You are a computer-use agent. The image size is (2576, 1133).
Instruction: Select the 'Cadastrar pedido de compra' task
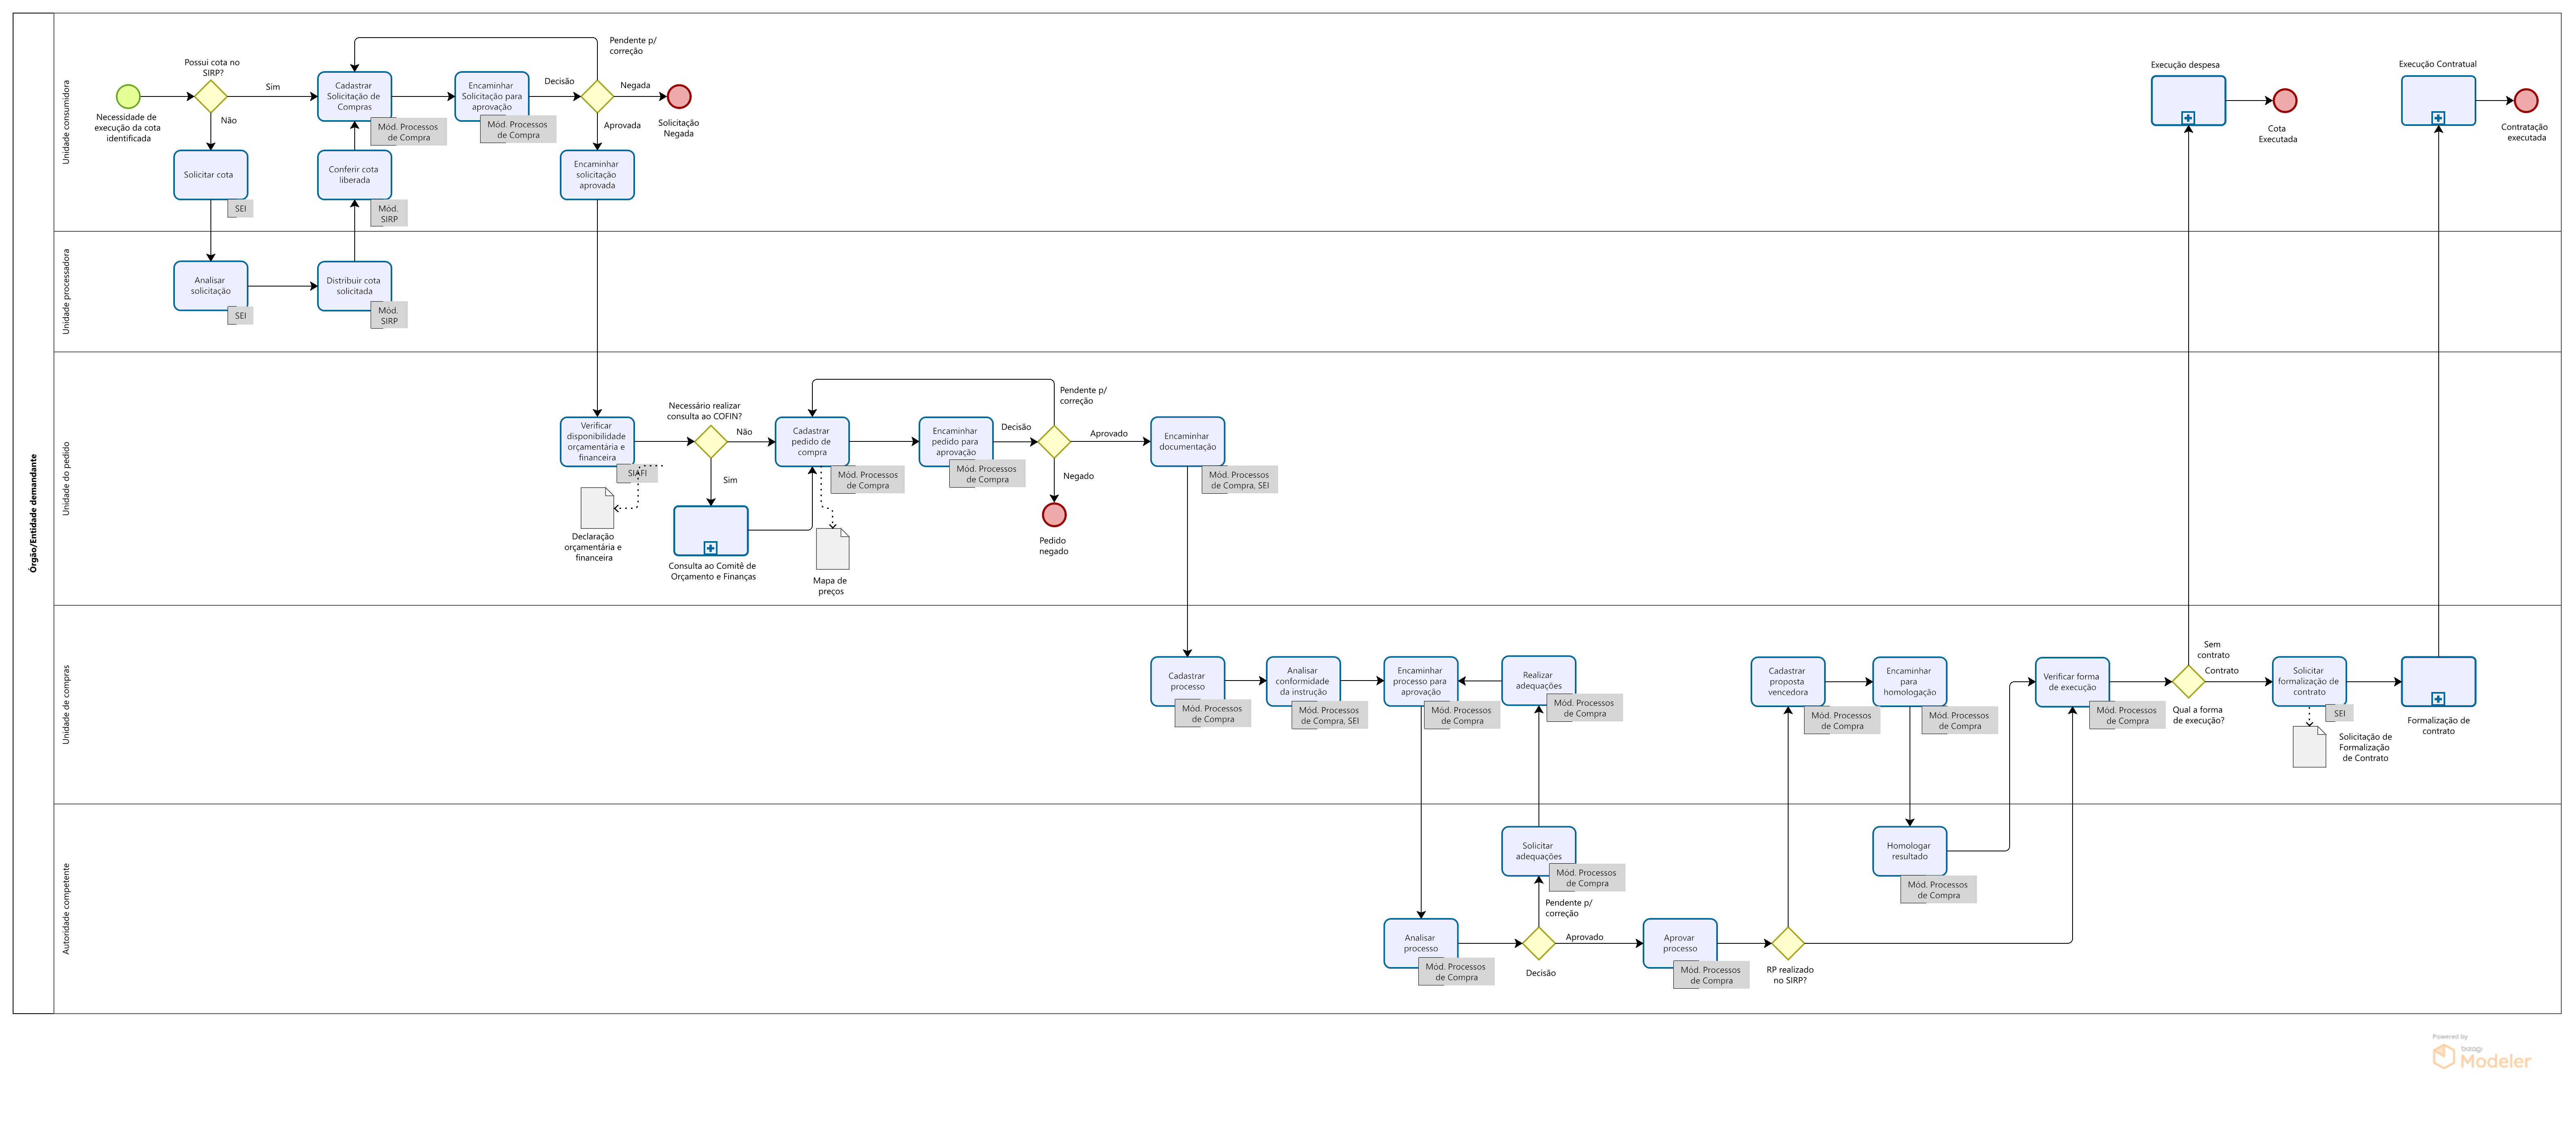point(812,441)
